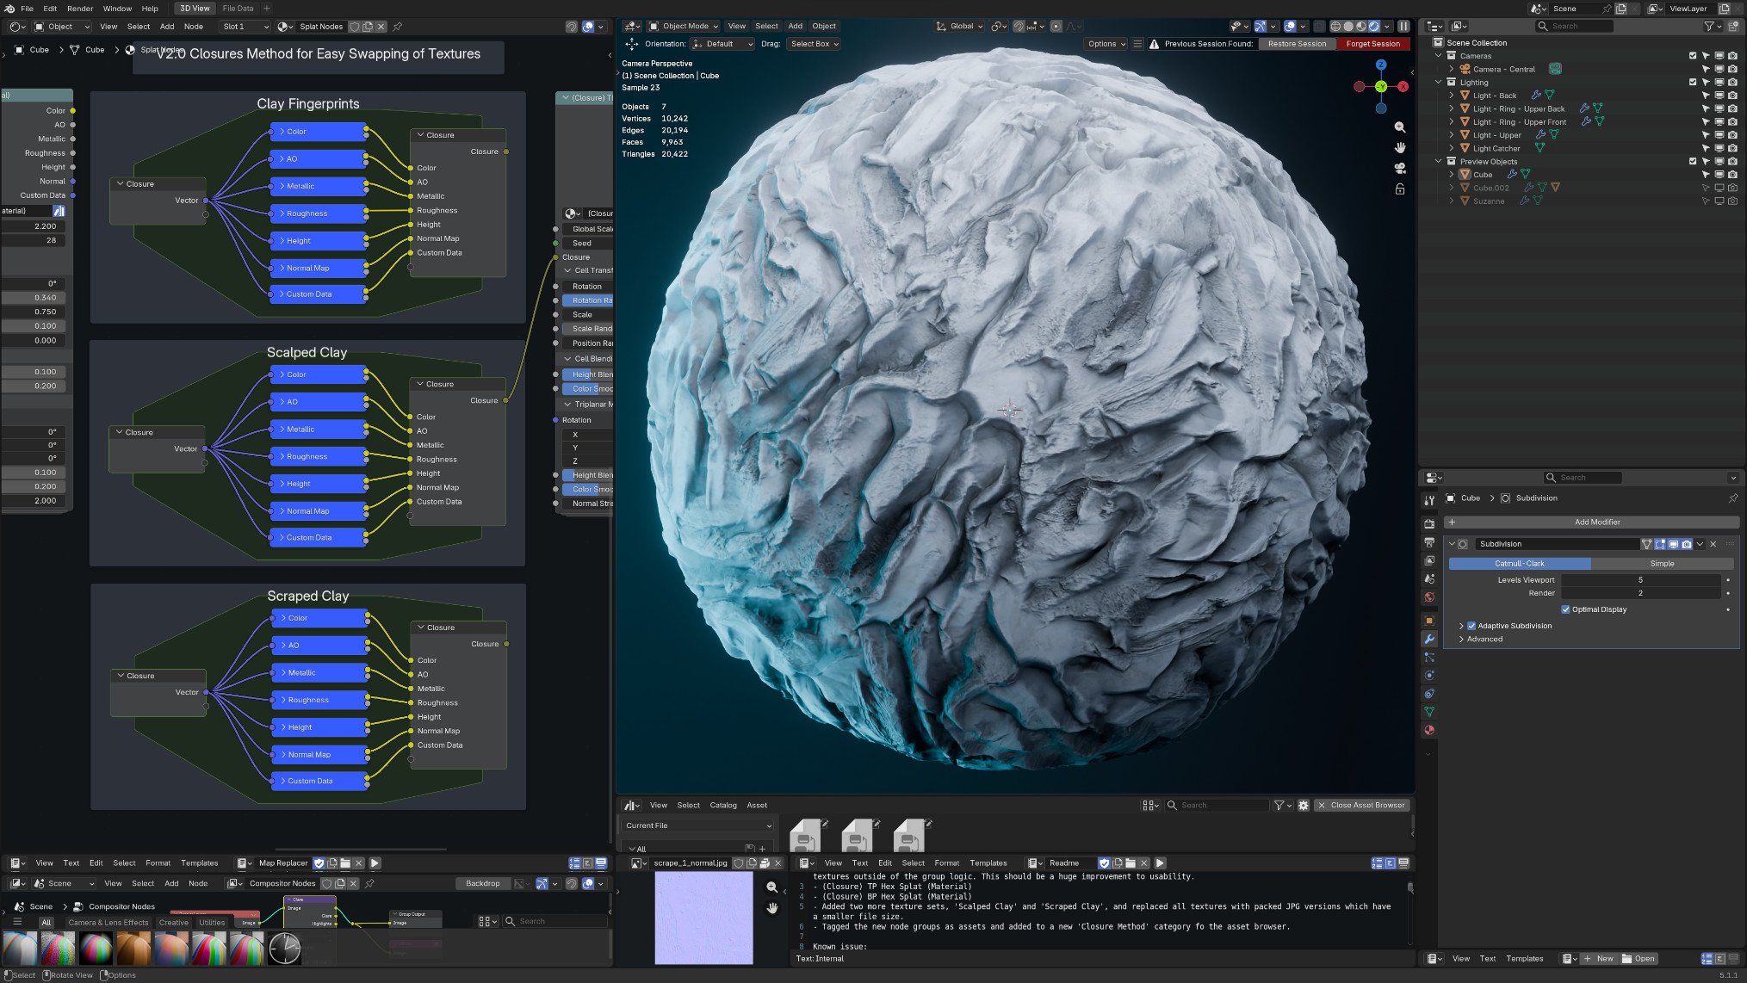The image size is (1747, 983).
Task: Click Restore Session button
Action: (x=1297, y=44)
